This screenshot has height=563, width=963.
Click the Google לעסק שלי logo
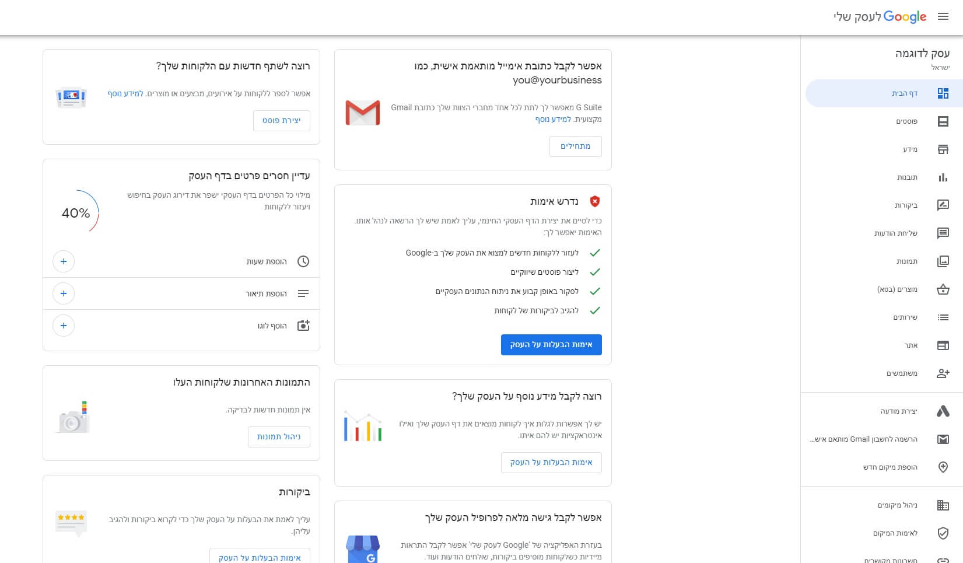click(x=880, y=17)
